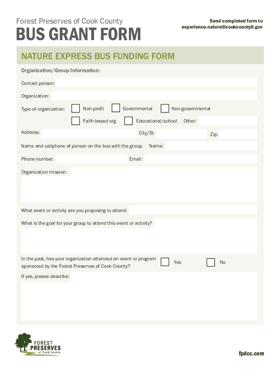Image resolution: width=280 pixels, height=372 pixels.
Task: Click the Zip code field
Action: [x=238, y=134]
